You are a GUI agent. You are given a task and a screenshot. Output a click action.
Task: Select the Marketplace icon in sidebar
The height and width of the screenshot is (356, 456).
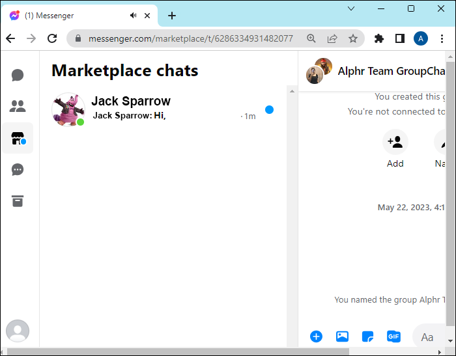(x=18, y=138)
